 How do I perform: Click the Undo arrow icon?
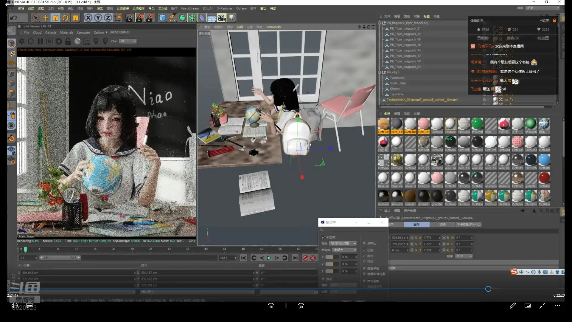14,18
